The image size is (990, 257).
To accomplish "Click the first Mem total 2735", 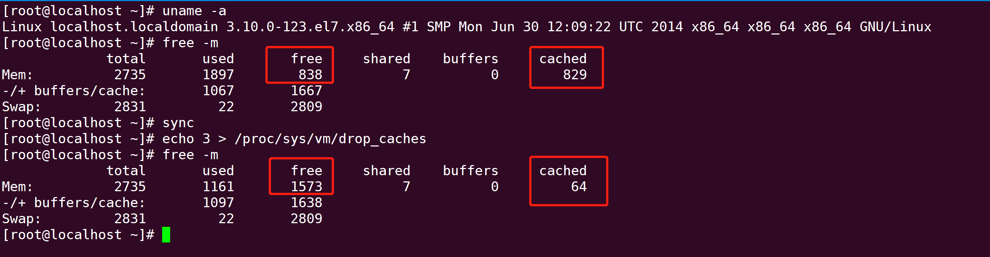I will tap(130, 75).
